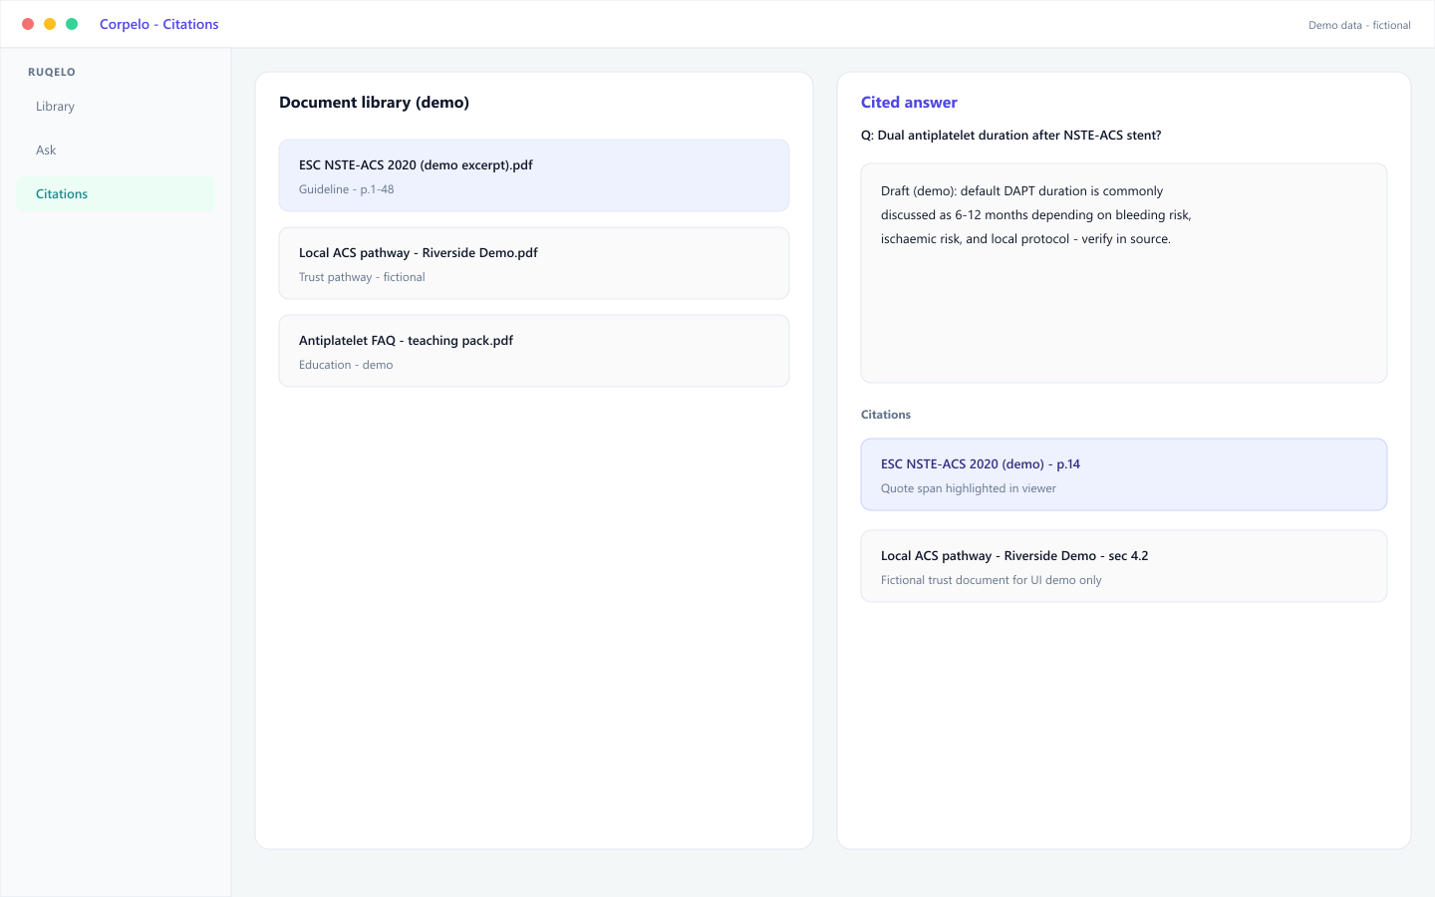The image size is (1435, 897).
Task: Open ESC NSTE-ACS 2020 (demo excerpt).pdf document
Action: (x=534, y=175)
